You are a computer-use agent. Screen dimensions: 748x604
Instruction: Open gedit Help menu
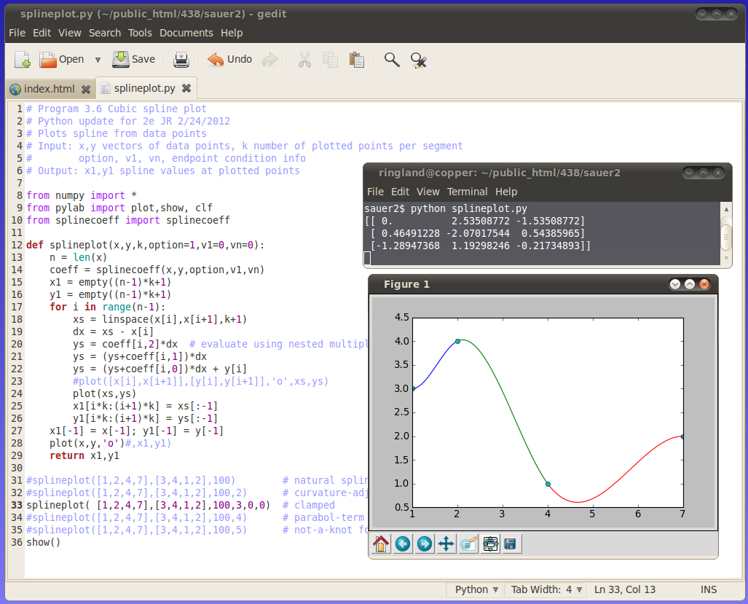[232, 33]
